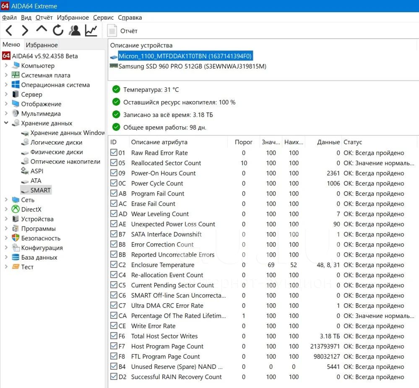Viewport: 419px width, 388px height.
Task: Expand the Сеть tree node
Action: coord(6,200)
